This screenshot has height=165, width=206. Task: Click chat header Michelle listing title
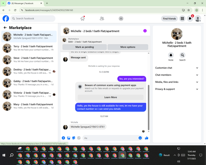coord(95,31)
